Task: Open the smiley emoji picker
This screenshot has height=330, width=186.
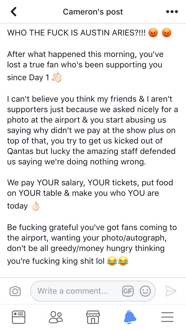Action: click(x=145, y=291)
